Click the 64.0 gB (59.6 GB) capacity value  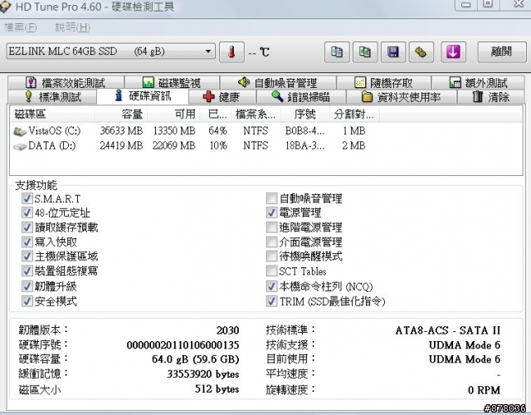[x=196, y=359]
